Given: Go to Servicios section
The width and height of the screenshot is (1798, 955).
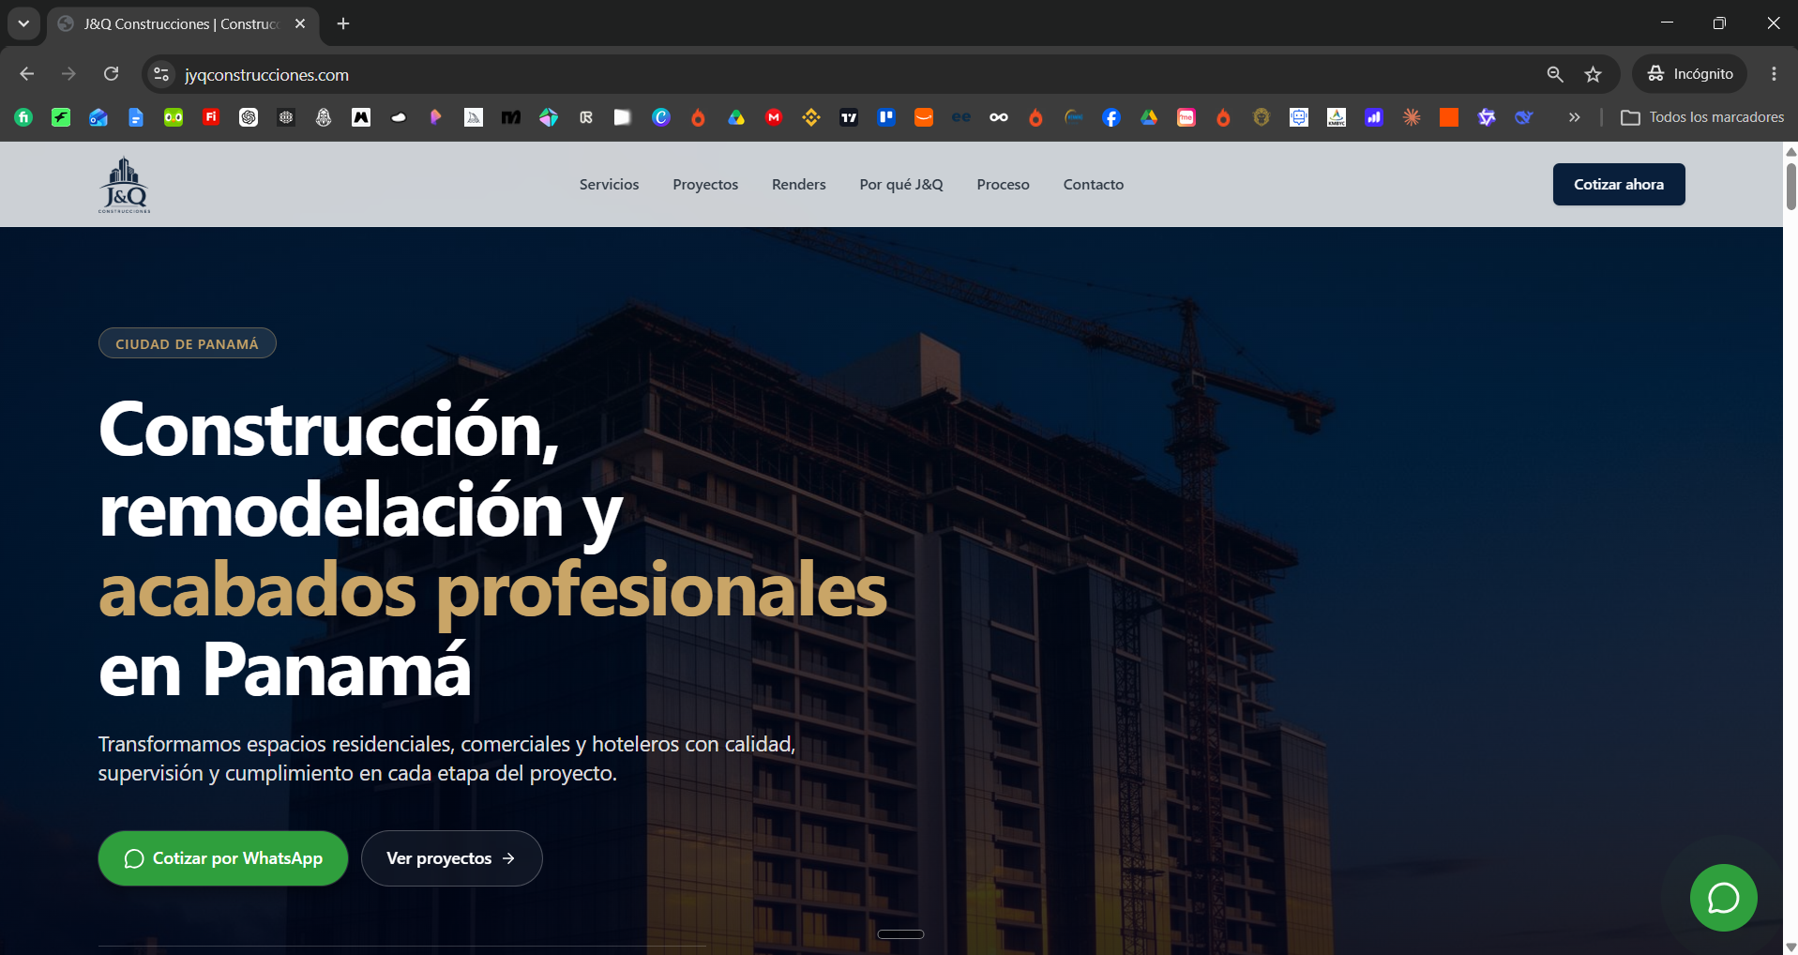Looking at the screenshot, I should (609, 185).
